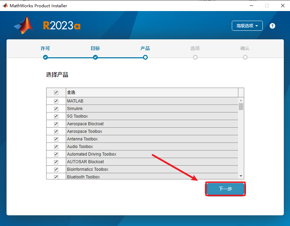290x226 pixels.
Task: Click the 全选 header label
Action: (x=71, y=92)
